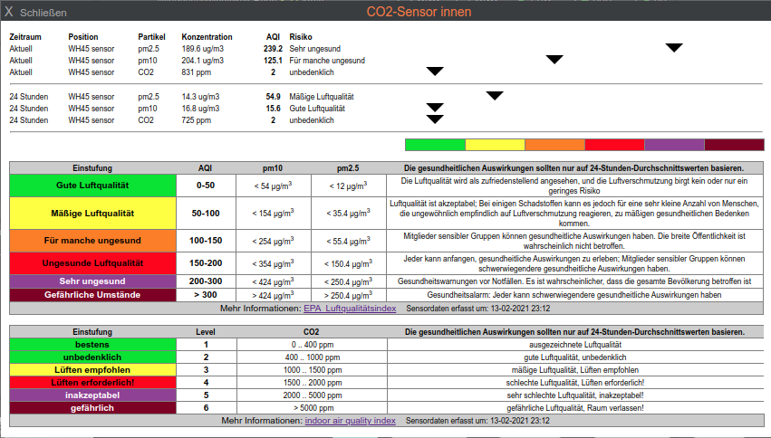Click 'gefährliche Luftqualität, Raum verlassen!' description

click(574, 408)
